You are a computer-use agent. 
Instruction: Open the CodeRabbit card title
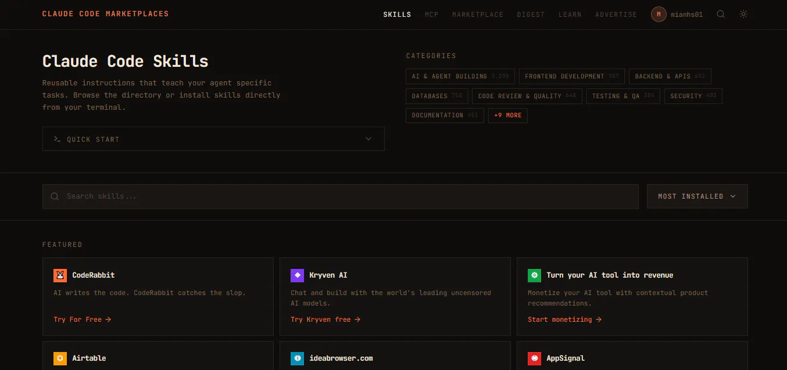[x=94, y=275]
